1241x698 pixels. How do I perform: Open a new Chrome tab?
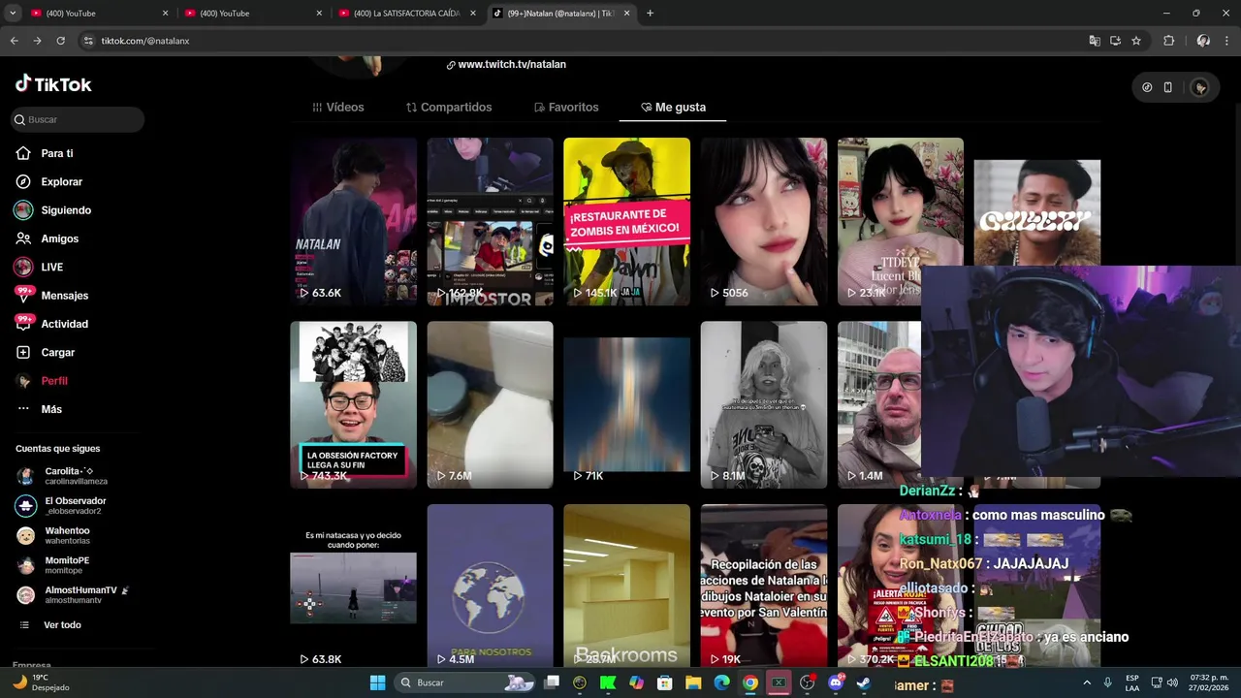[650, 14]
